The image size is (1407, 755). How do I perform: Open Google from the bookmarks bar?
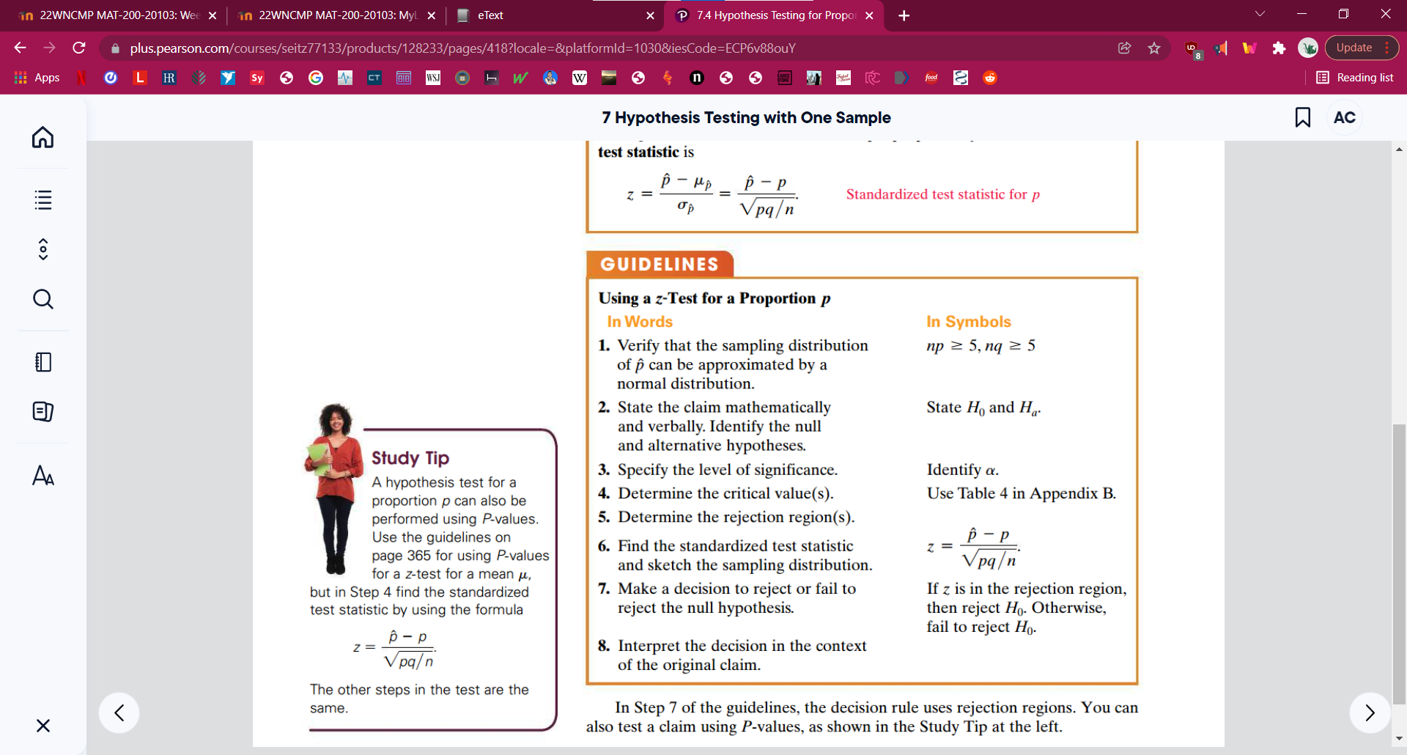tap(316, 78)
